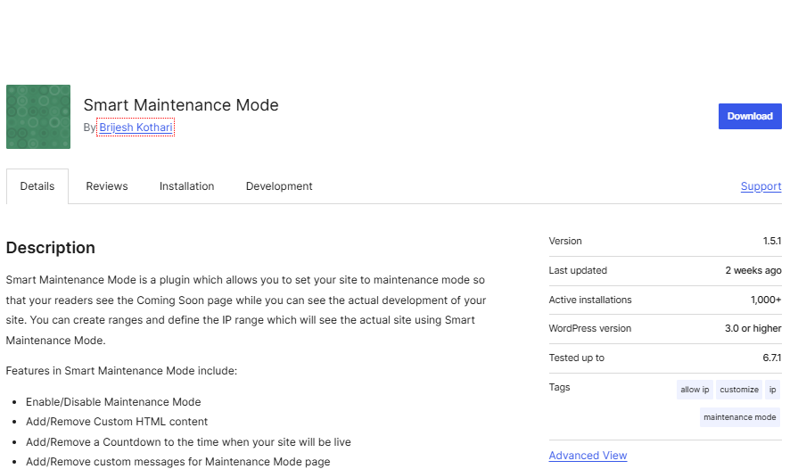Click the 'Add/Remove a Countdown' bullet item
The image size is (798, 469).
pyautogui.click(x=188, y=442)
